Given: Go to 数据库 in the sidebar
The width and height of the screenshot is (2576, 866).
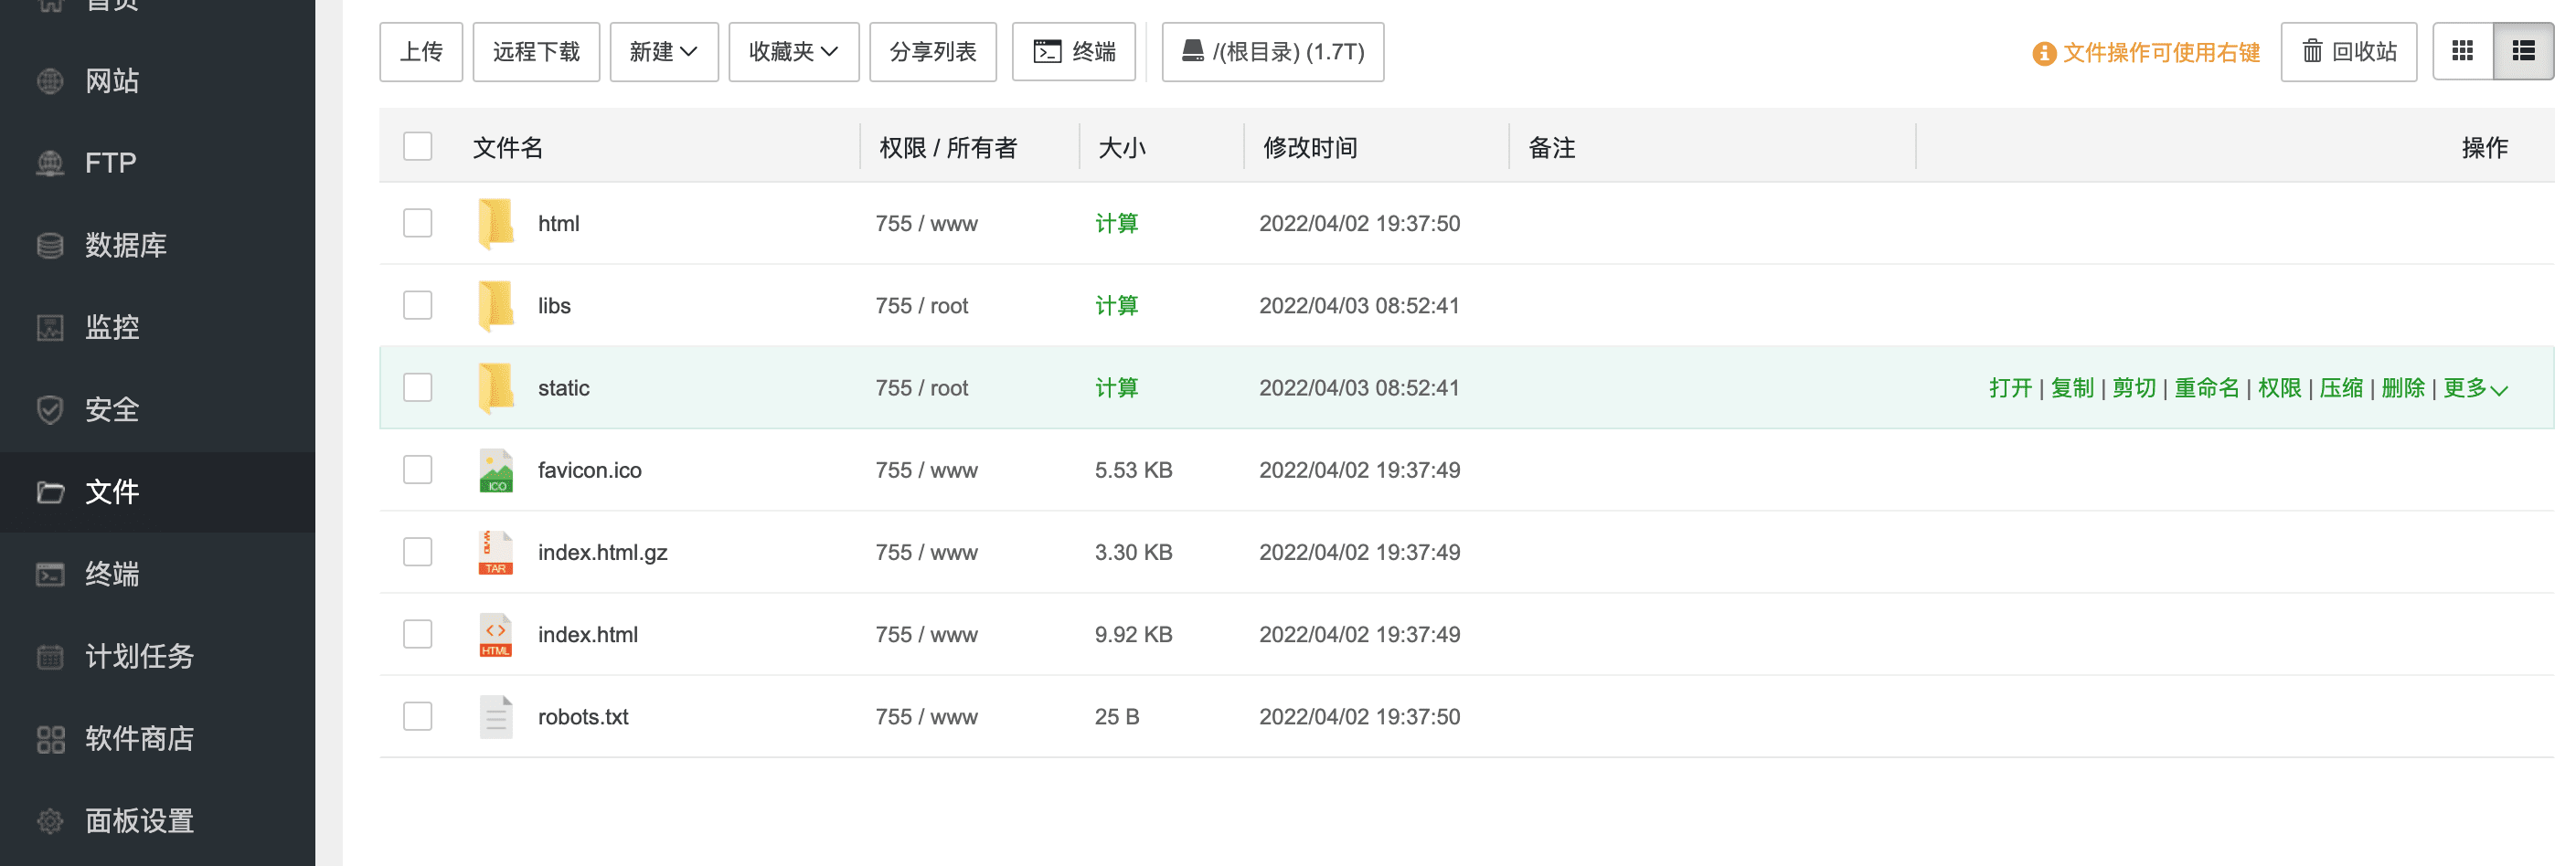Looking at the screenshot, I should pyautogui.click(x=125, y=245).
